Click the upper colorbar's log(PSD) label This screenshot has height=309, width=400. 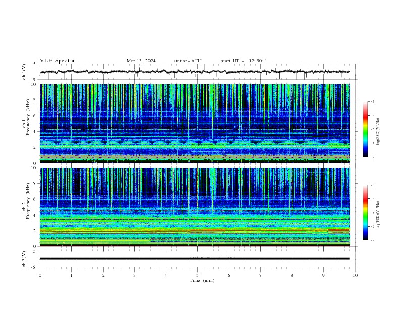378,132
